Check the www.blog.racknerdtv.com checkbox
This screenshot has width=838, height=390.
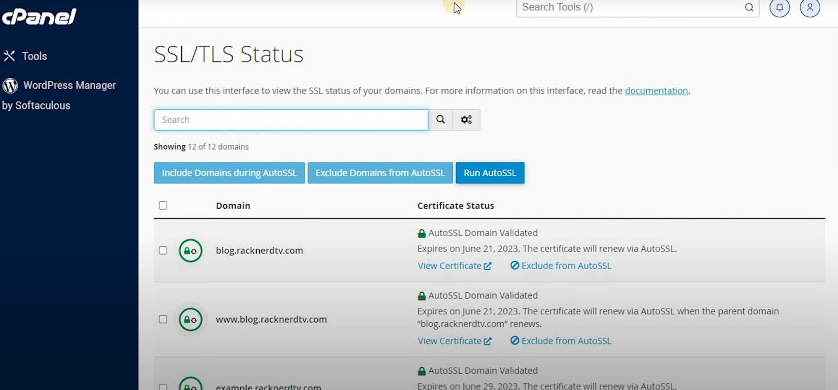[163, 319]
